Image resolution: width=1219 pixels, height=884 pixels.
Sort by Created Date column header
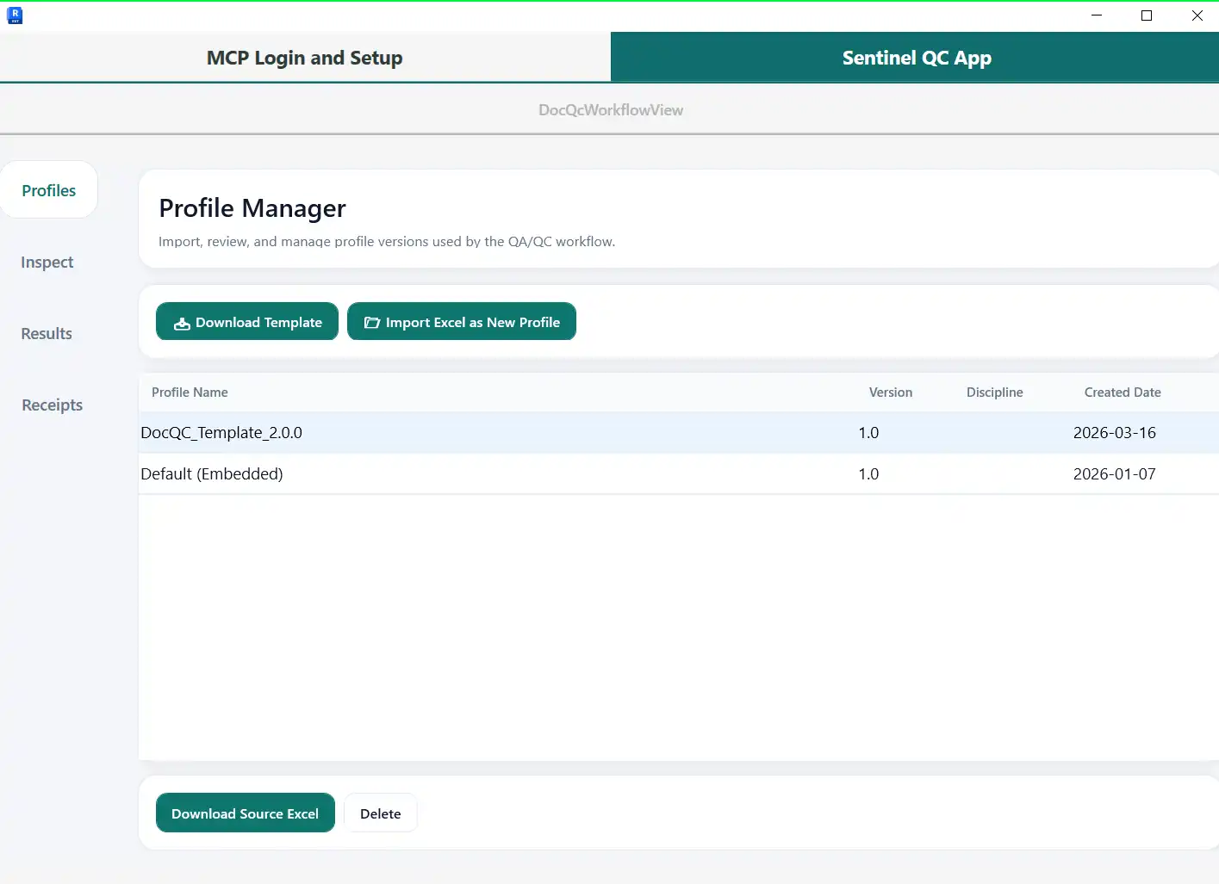click(x=1122, y=393)
